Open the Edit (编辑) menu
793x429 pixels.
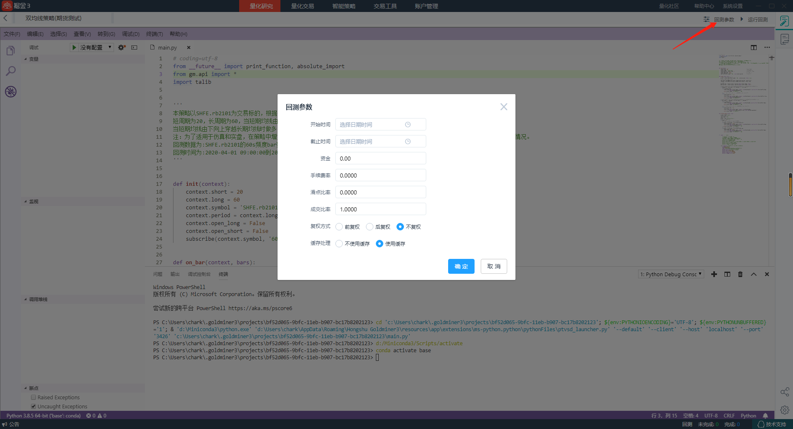pos(35,34)
